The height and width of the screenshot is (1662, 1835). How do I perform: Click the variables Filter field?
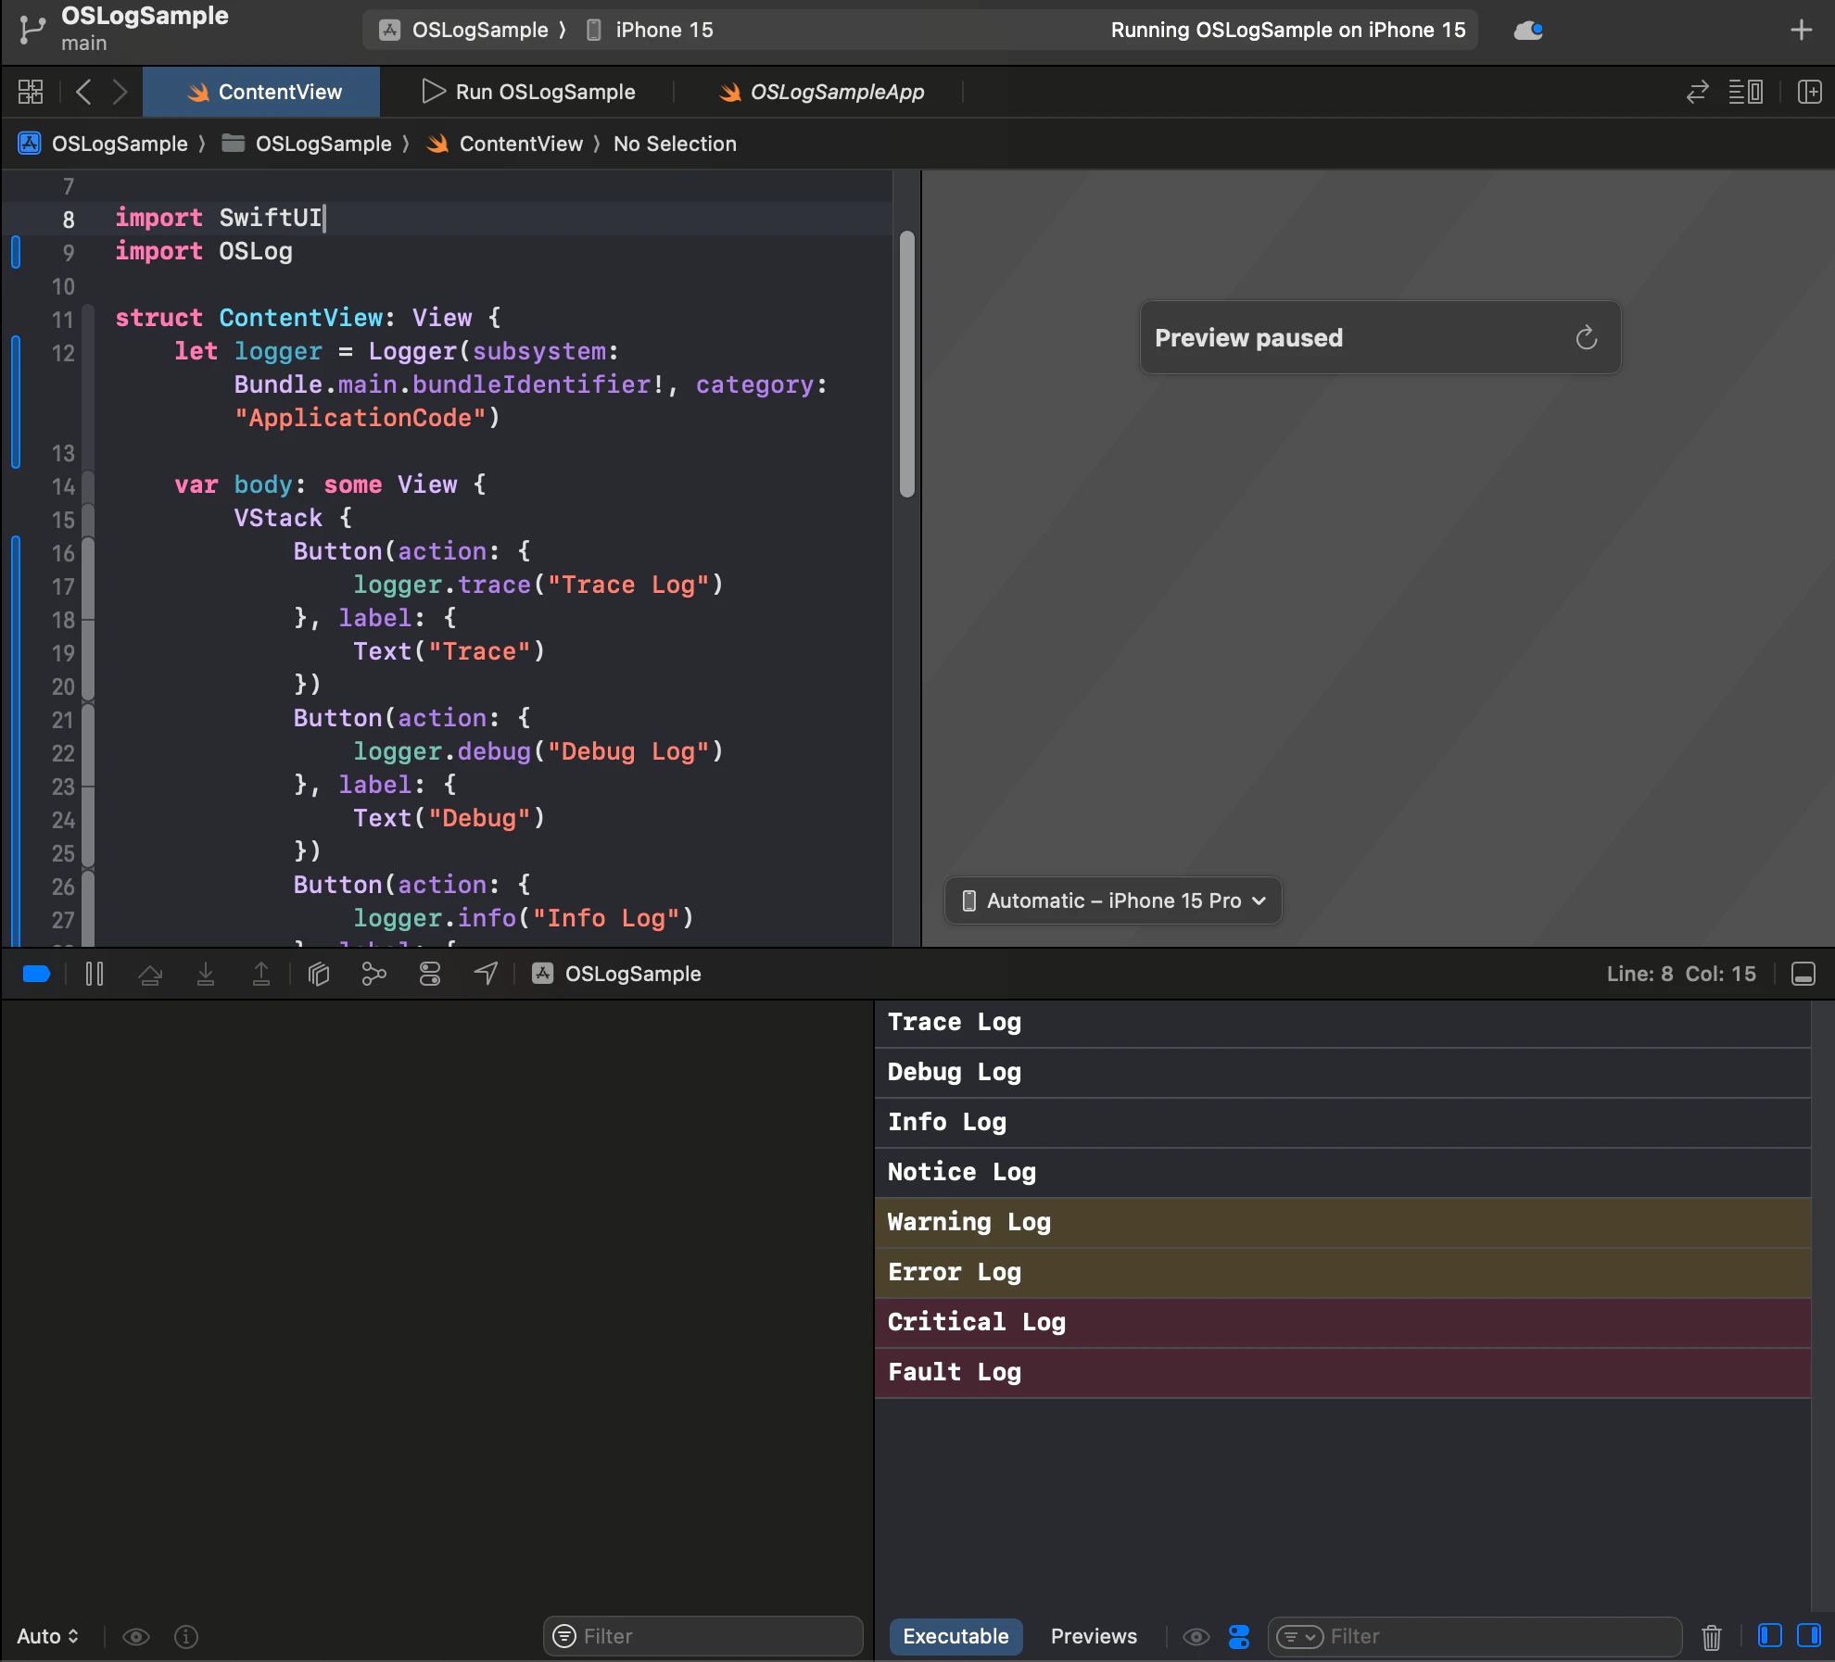702,1637
